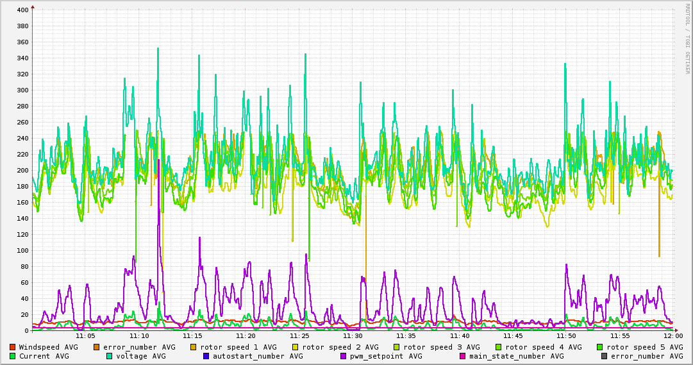This screenshot has height=365, width=693.
Task: Click the 11:30 time axis label
Action: [x=352, y=336]
